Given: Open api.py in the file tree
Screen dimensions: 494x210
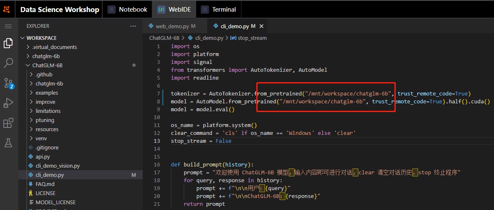Looking at the screenshot, I should 43,157.
